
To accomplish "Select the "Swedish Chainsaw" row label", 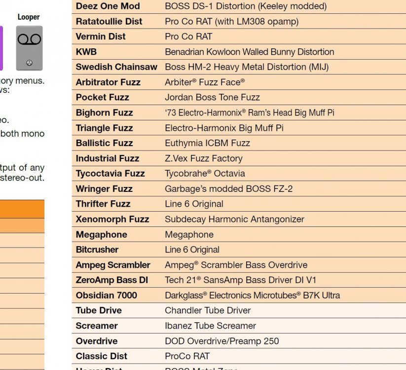I will click(x=116, y=67).
